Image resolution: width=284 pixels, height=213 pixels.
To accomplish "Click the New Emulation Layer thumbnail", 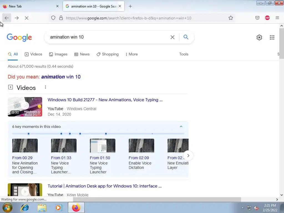I will pos(178,146).
